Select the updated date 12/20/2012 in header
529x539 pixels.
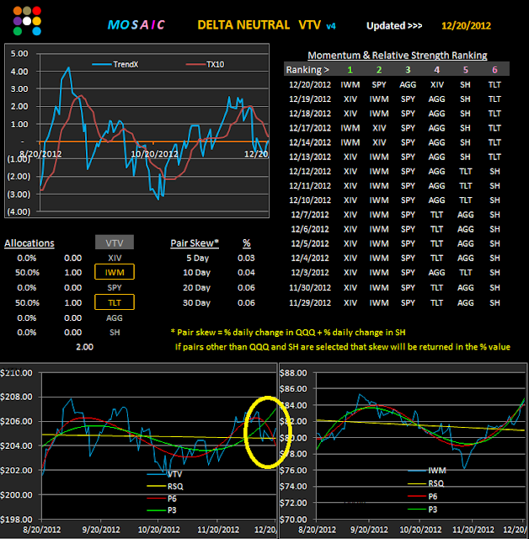click(466, 26)
